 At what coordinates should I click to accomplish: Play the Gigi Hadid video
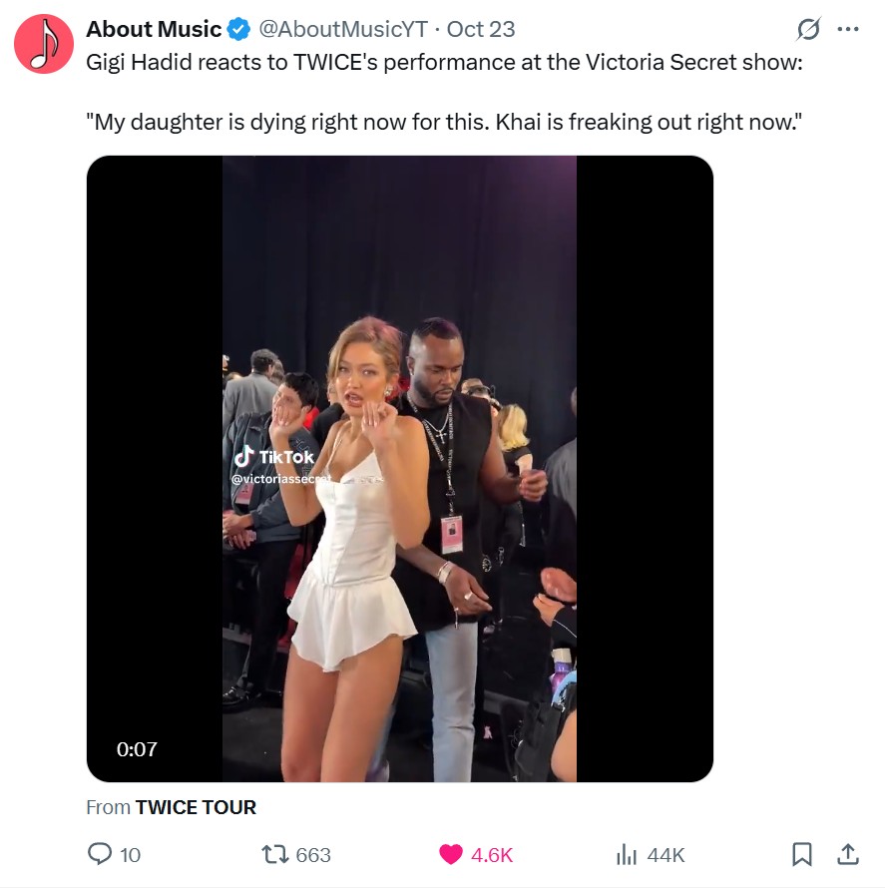(399, 469)
